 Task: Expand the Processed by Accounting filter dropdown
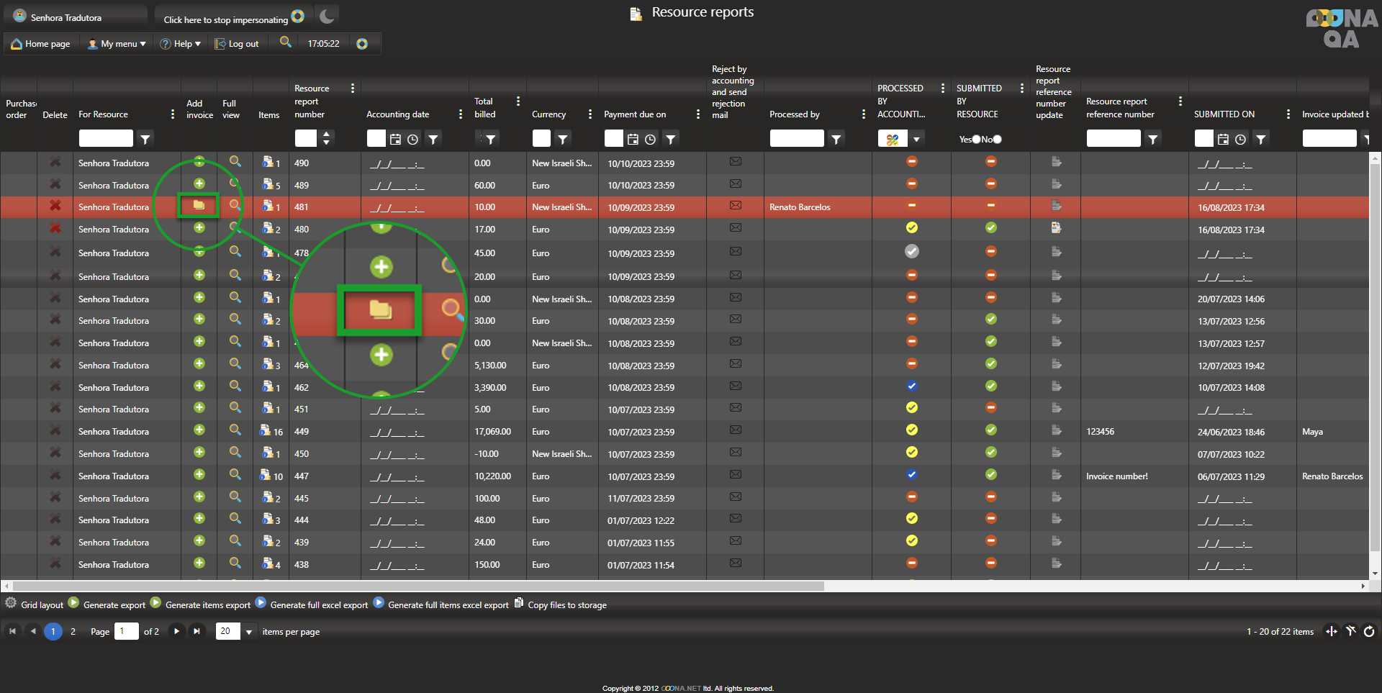(x=916, y=139)
